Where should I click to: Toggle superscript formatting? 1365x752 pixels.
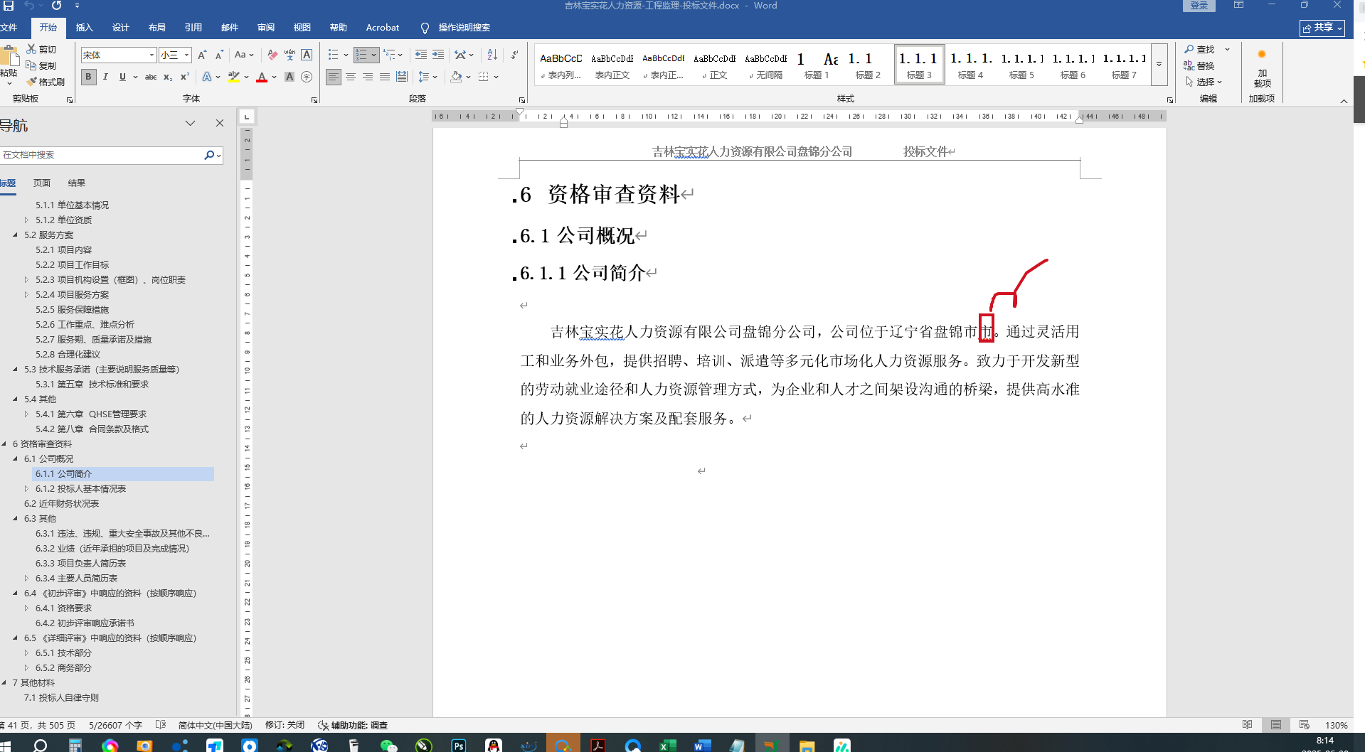point(185,77)
